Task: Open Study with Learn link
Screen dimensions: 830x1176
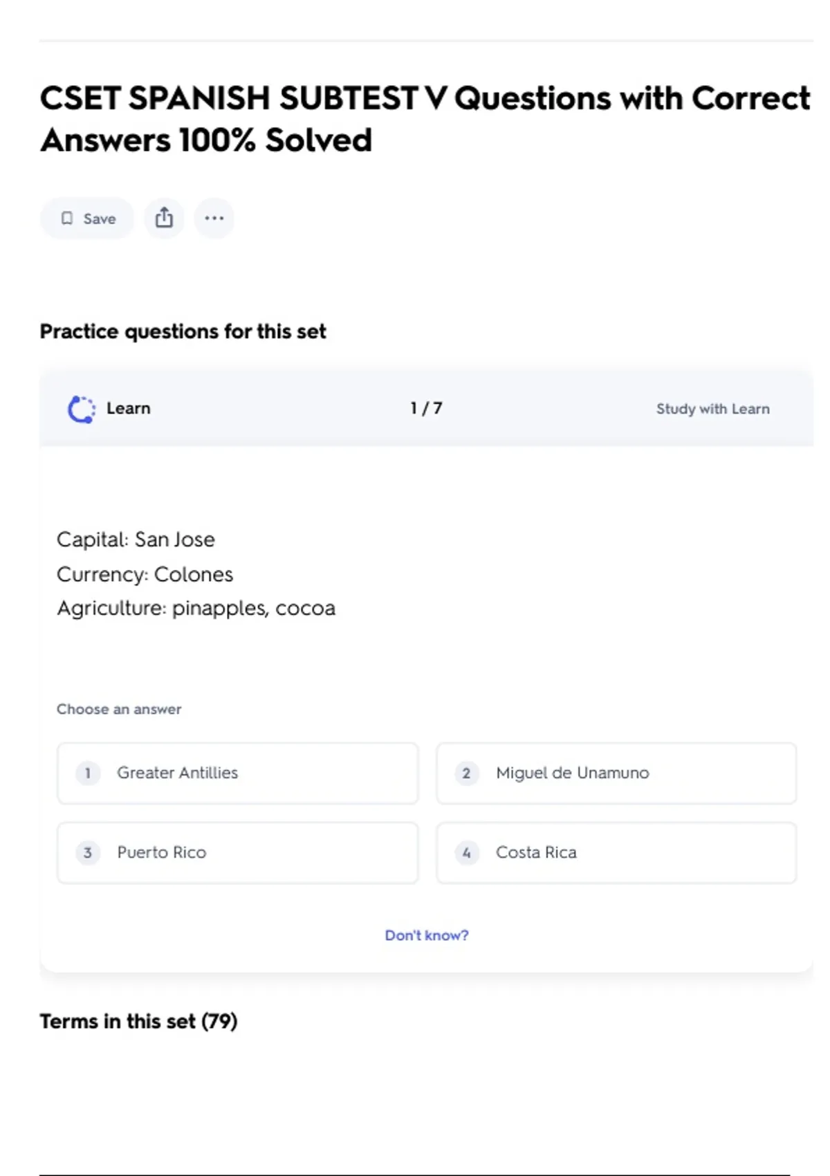Action: coord(712,409)
